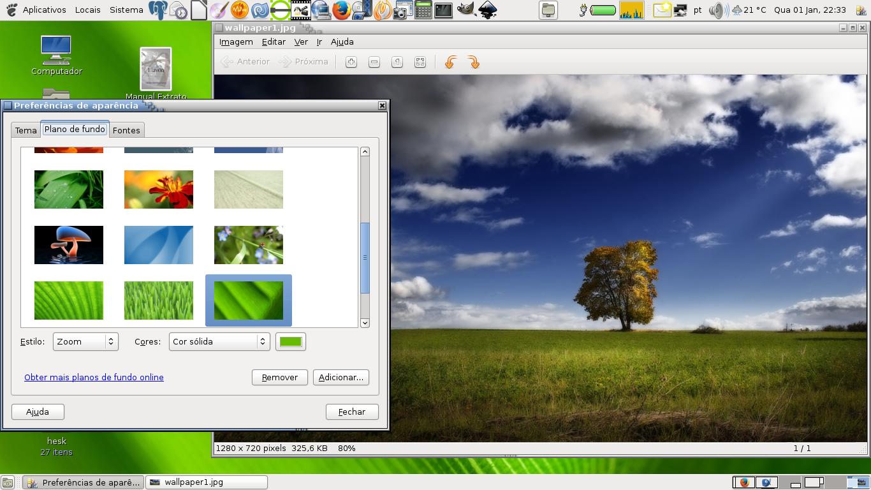Rotate the image clockwise

pos(473,62)
